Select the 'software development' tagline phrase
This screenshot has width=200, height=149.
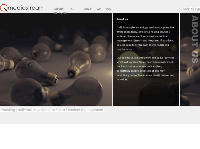(36, 110)
